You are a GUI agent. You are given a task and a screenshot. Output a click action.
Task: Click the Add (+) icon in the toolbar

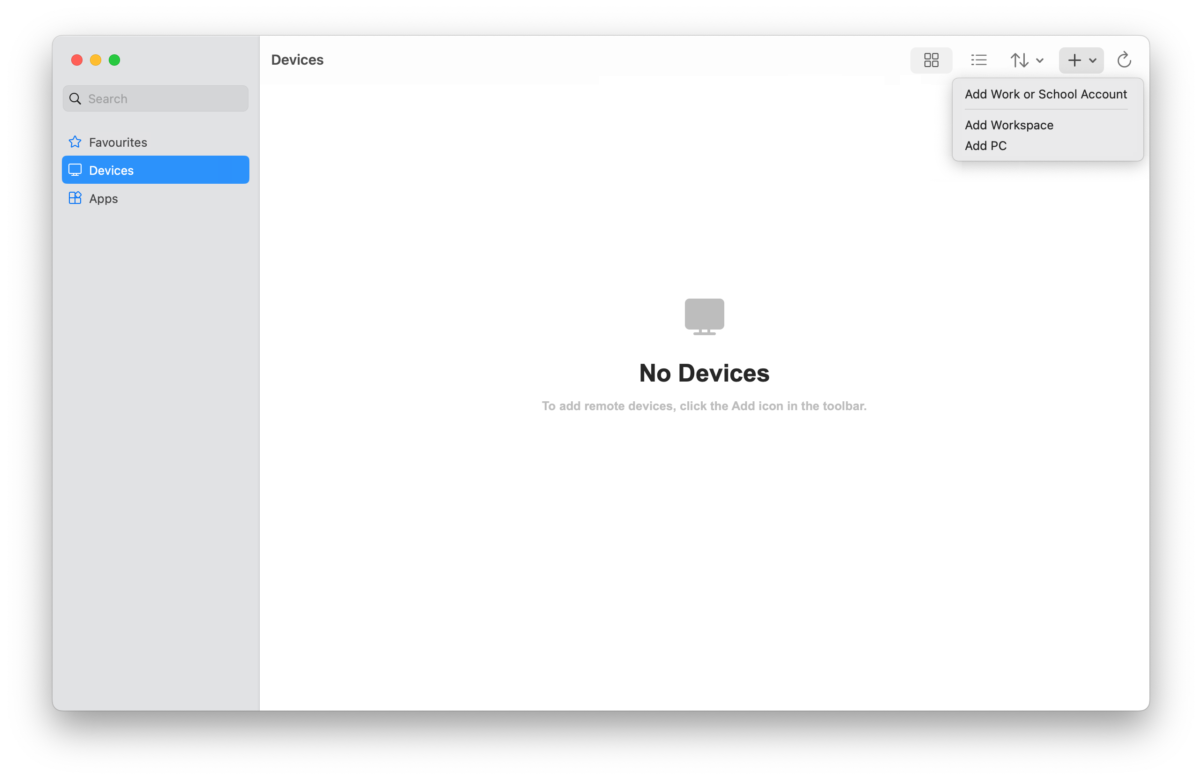click(x=1073, y=60)
